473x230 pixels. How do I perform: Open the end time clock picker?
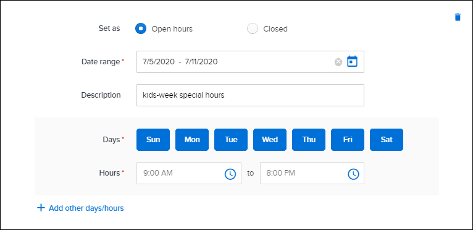pos(354,174)
